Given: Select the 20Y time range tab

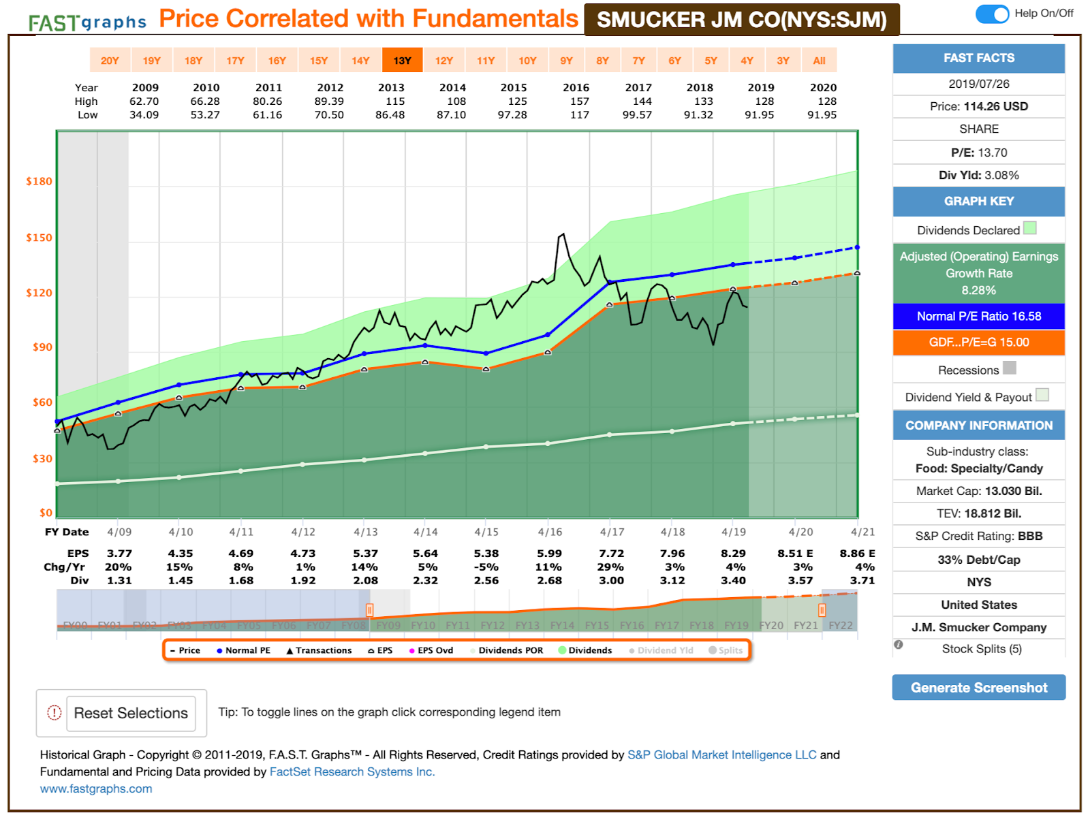Looking at the screenshot, I should tap(110, 61).
